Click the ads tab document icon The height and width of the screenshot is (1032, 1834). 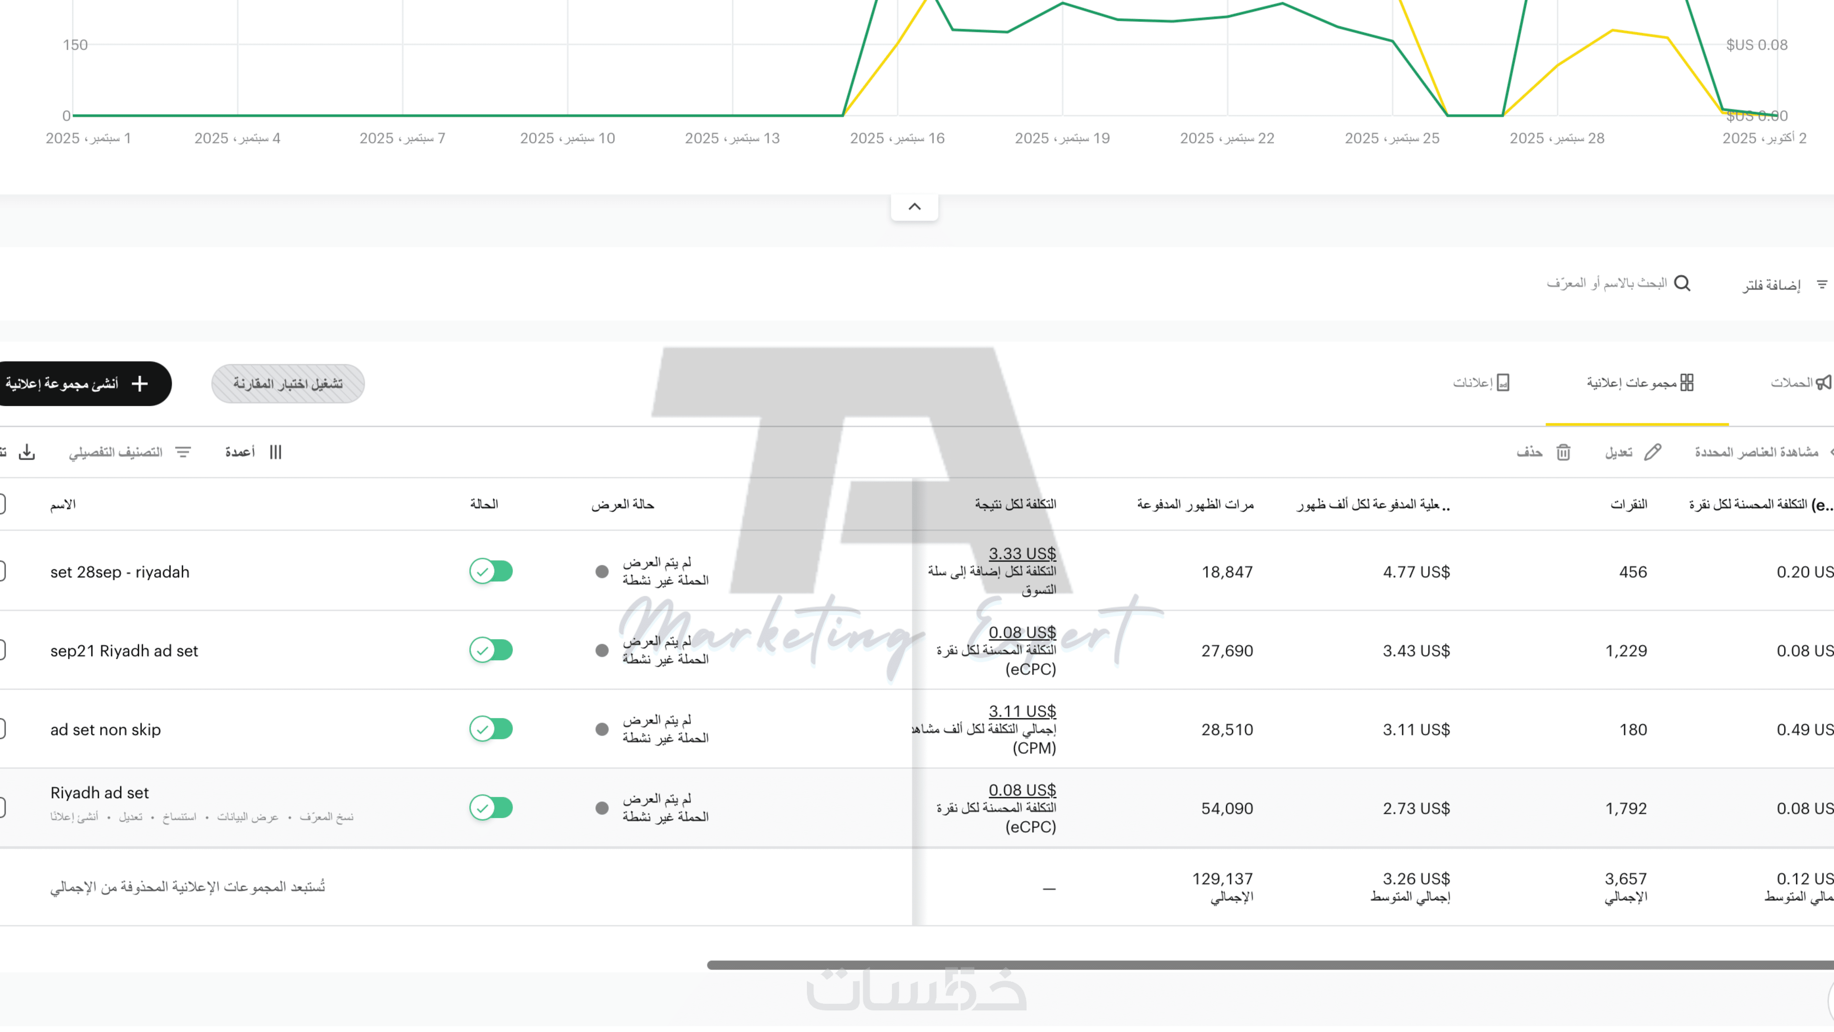pyautogui.click(x=1503, y=383)
